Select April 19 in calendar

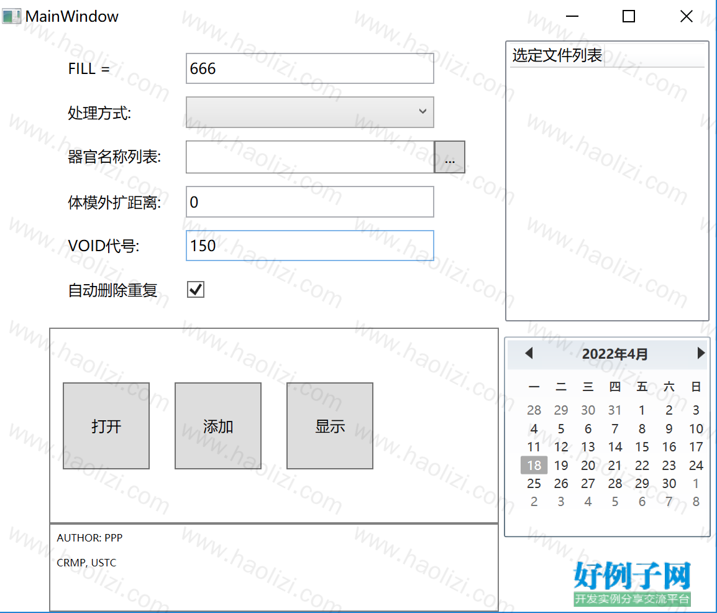pos(561,465)
